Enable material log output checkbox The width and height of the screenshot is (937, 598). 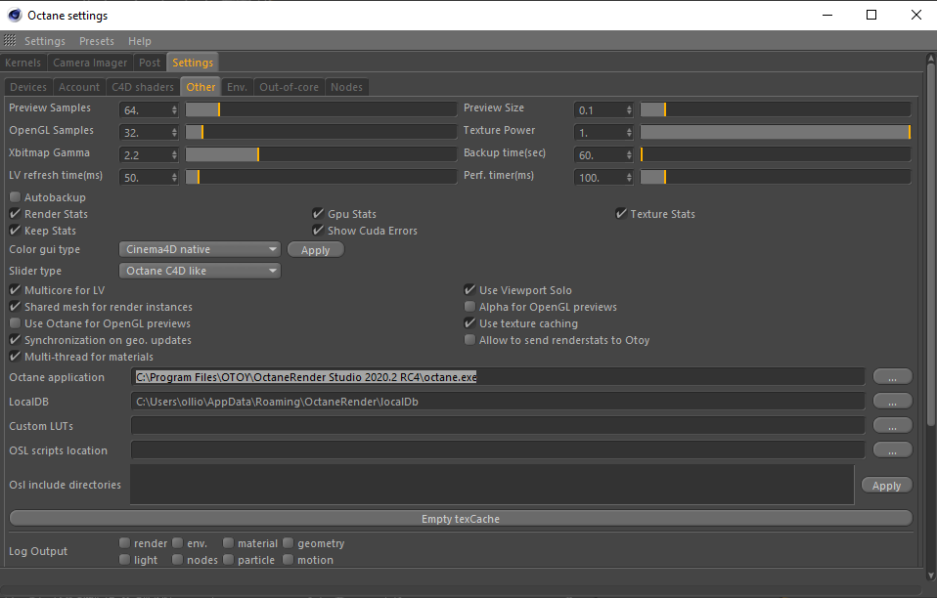[x=228, y=543]
